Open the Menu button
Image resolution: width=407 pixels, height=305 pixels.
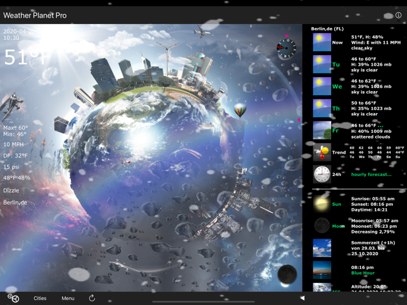click(68, 298)
